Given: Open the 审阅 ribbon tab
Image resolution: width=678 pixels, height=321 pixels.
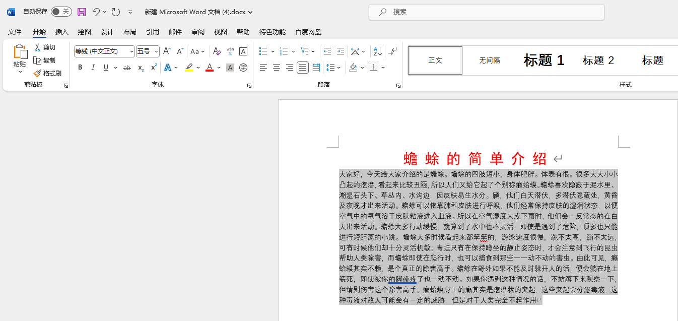Looking at the screenshot, I should 197,31.
